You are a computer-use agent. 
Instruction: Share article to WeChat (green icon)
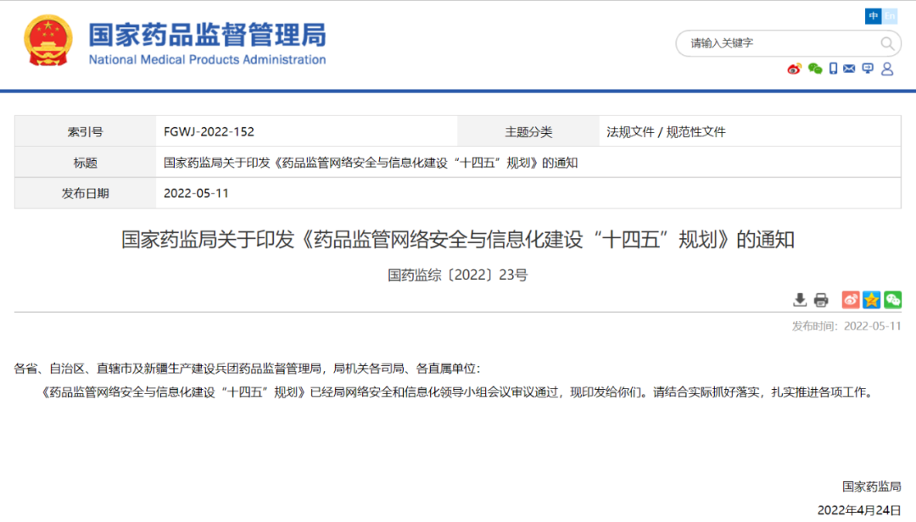892,299
